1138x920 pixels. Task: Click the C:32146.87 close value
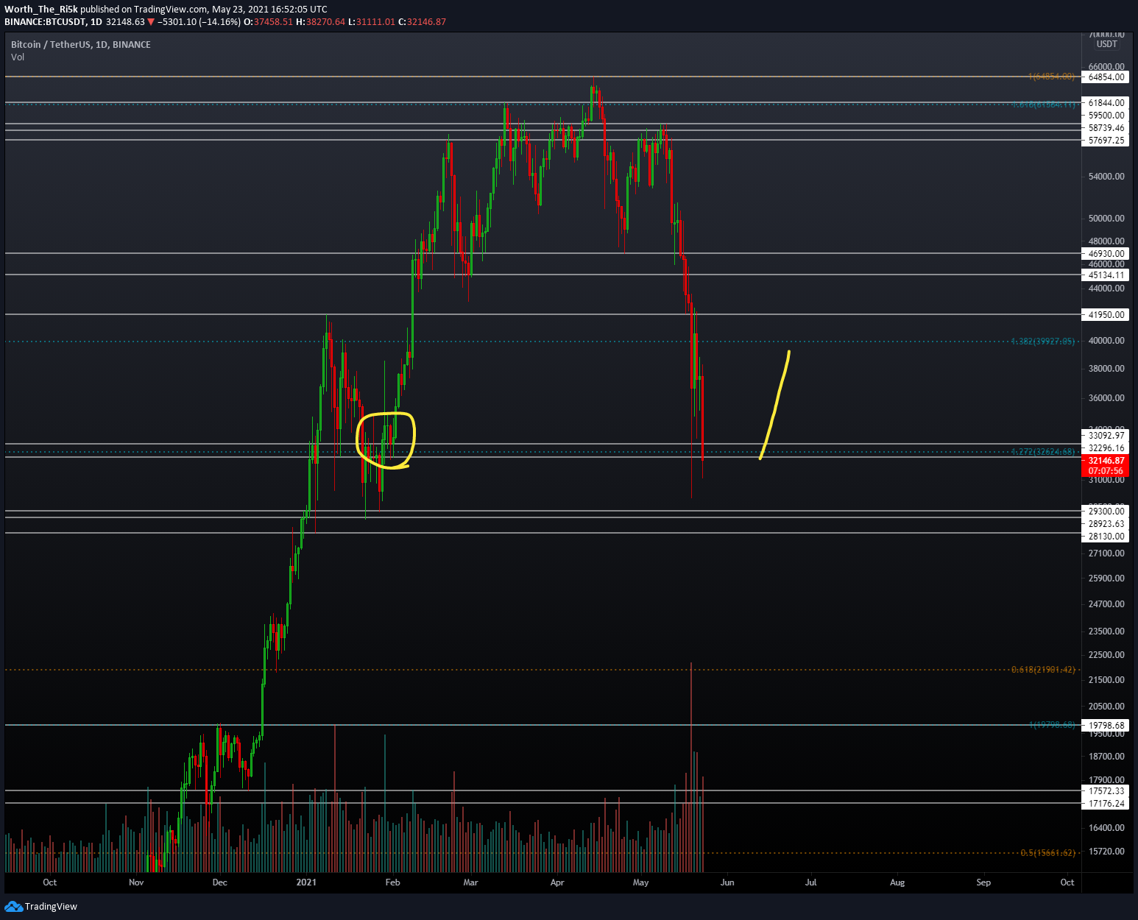[423, 22]
